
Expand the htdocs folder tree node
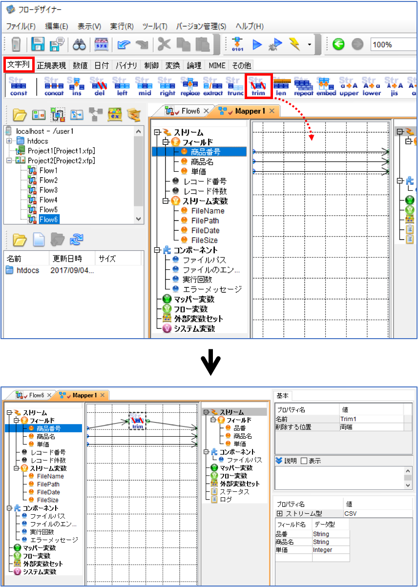[9, 141]
